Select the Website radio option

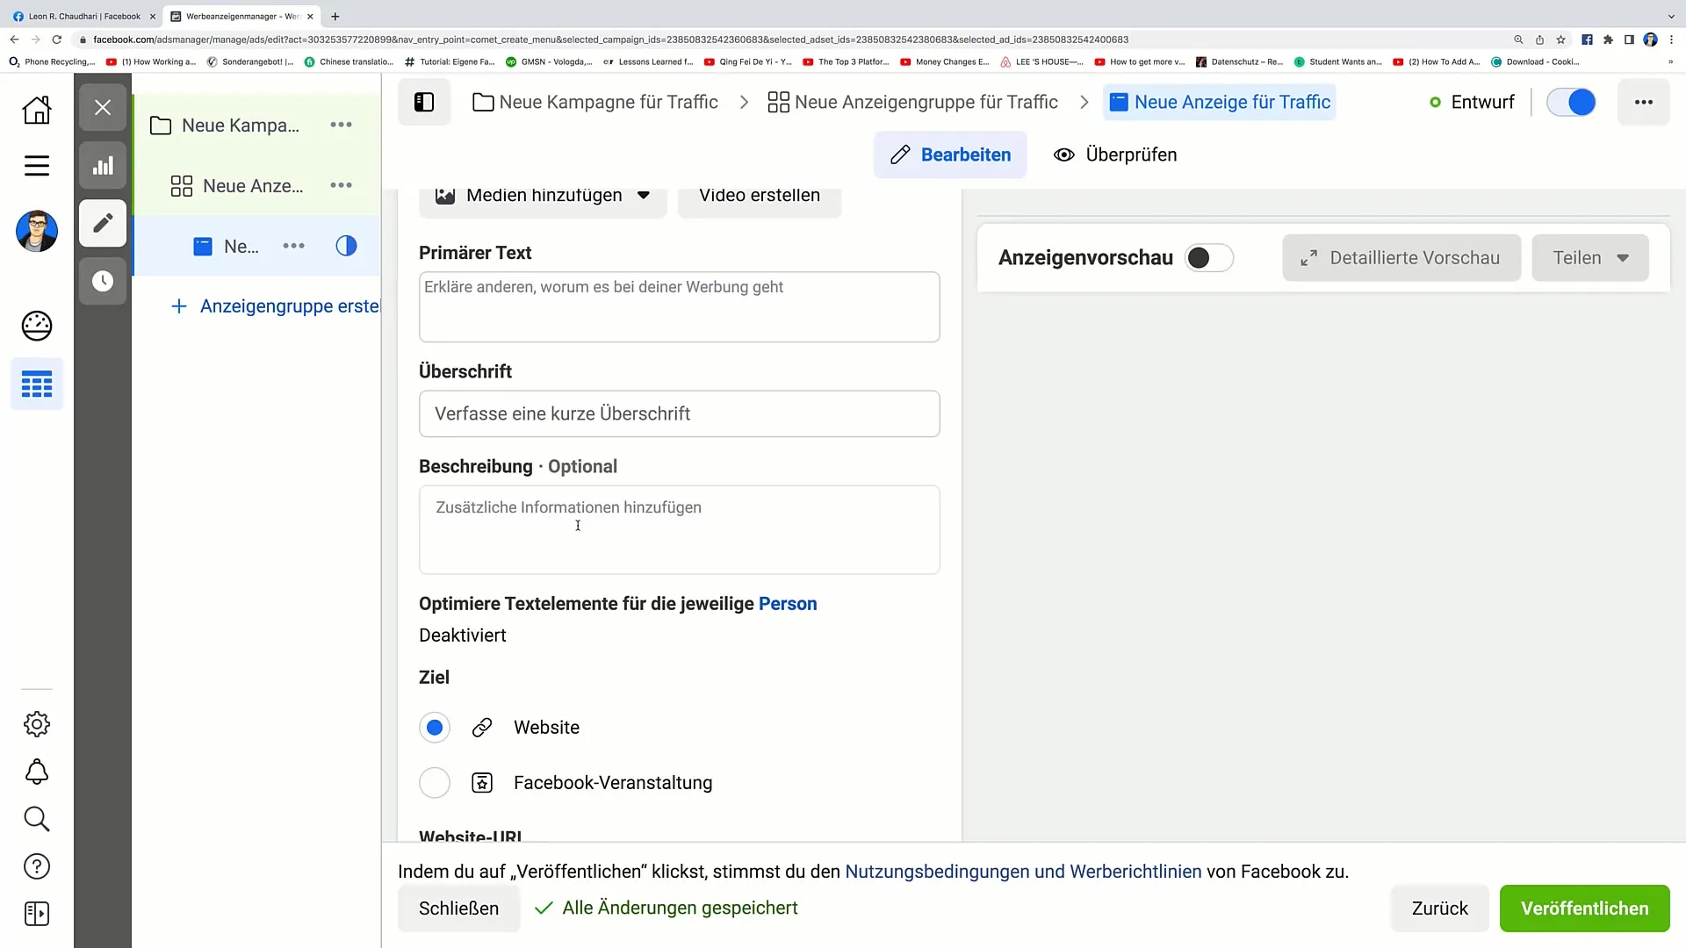(435, 728)
